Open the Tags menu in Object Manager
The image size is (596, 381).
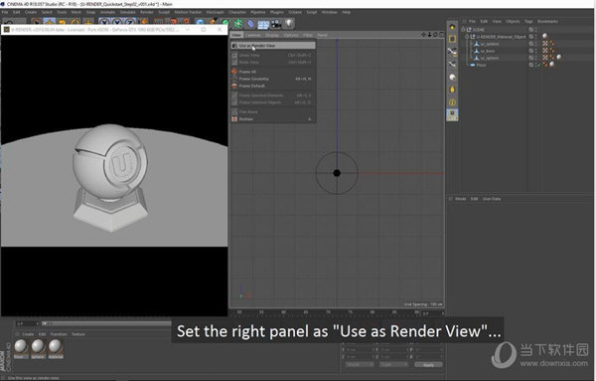click(x=528, y=21)
